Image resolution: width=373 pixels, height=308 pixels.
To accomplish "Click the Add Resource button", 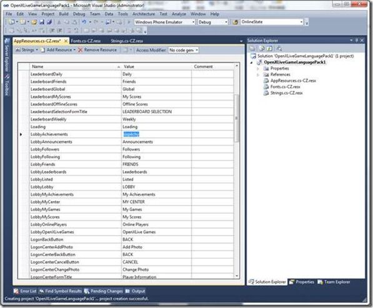I will (57, 50).
